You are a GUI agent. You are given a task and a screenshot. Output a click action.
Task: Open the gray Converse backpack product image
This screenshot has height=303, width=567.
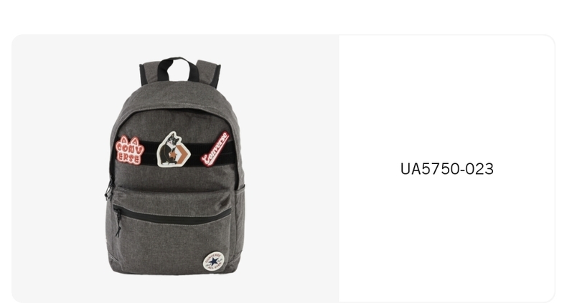(175, 165)
